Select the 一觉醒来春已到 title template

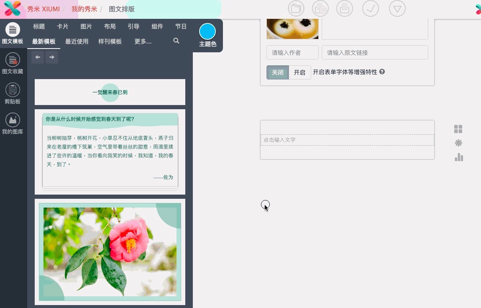click(110, 92)
